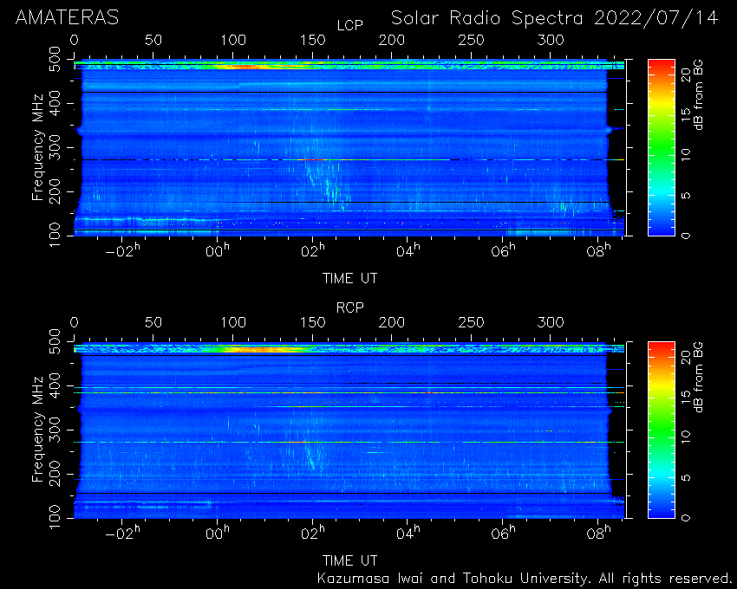Click the Frequency MHz axis label of LCP

(37, 147)
